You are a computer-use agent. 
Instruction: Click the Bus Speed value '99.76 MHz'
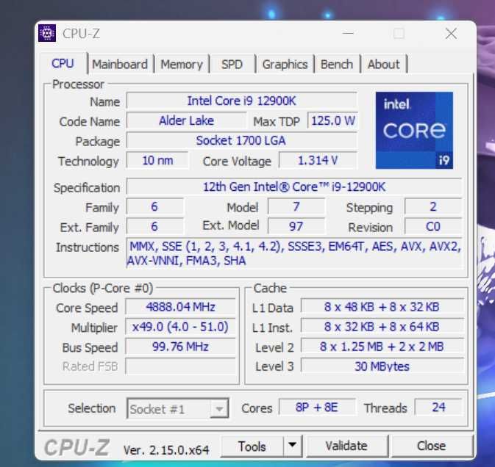tap(180, 347)
